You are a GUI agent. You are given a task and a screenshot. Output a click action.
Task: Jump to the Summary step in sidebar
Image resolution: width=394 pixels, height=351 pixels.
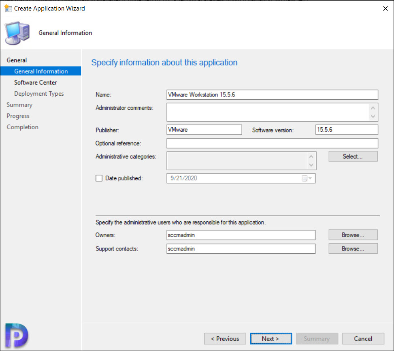19,105
